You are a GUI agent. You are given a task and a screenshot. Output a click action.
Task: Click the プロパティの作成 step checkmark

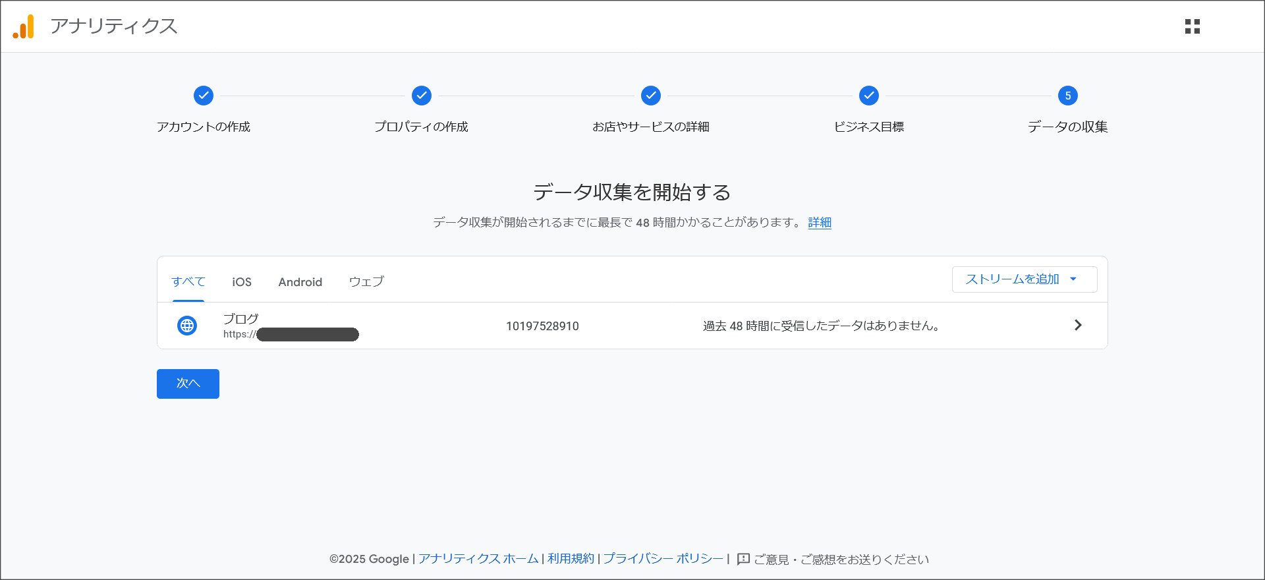tap(422, 96)
